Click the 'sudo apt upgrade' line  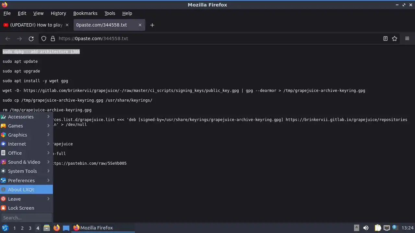[x=21, y=71]
